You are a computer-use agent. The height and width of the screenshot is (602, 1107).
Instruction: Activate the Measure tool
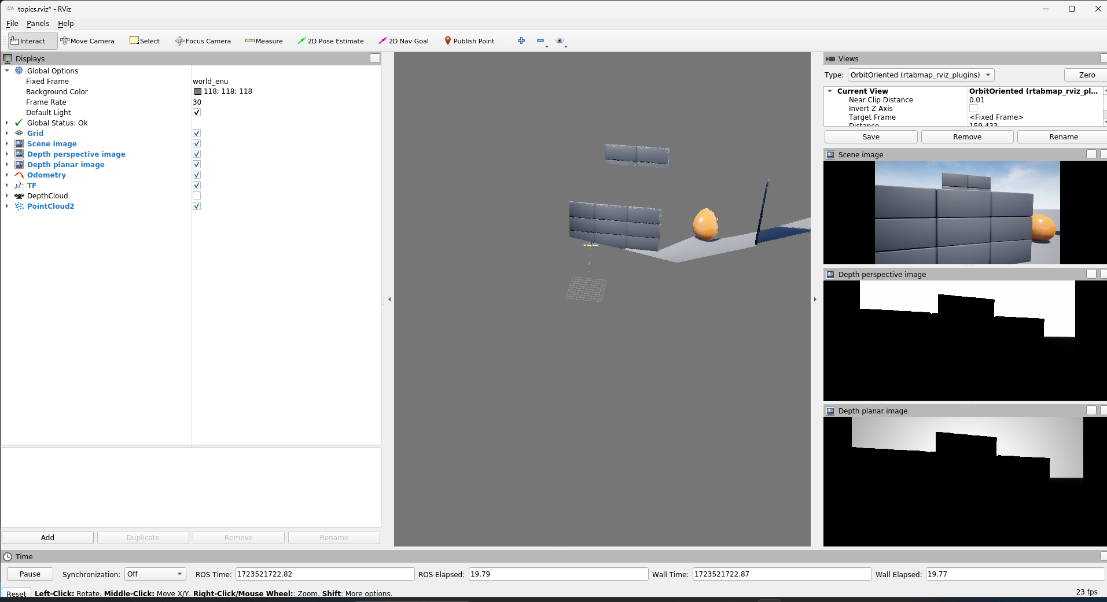coord(264,41)
